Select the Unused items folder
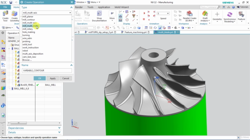The width and height of the screenshot is (250, 140). (15, 45)
